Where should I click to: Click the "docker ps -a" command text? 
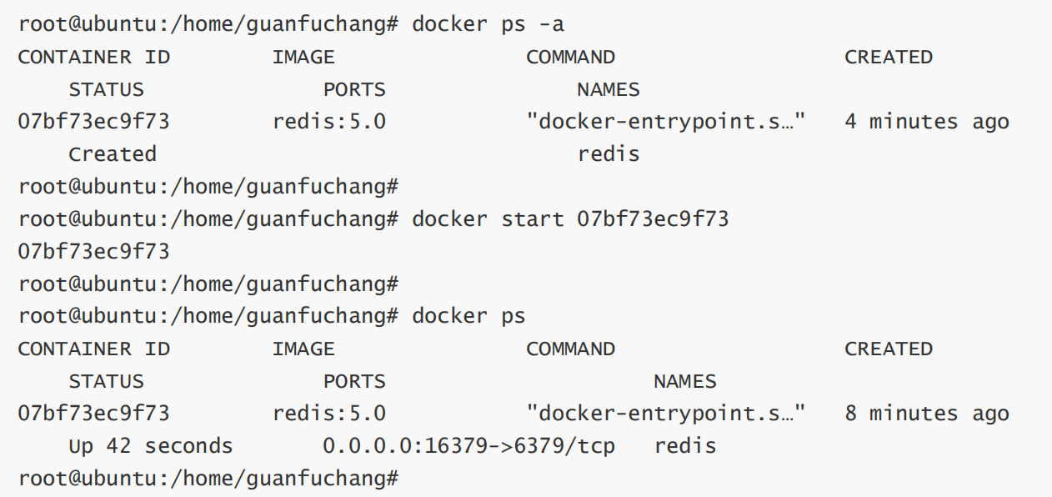coord(488,24)
